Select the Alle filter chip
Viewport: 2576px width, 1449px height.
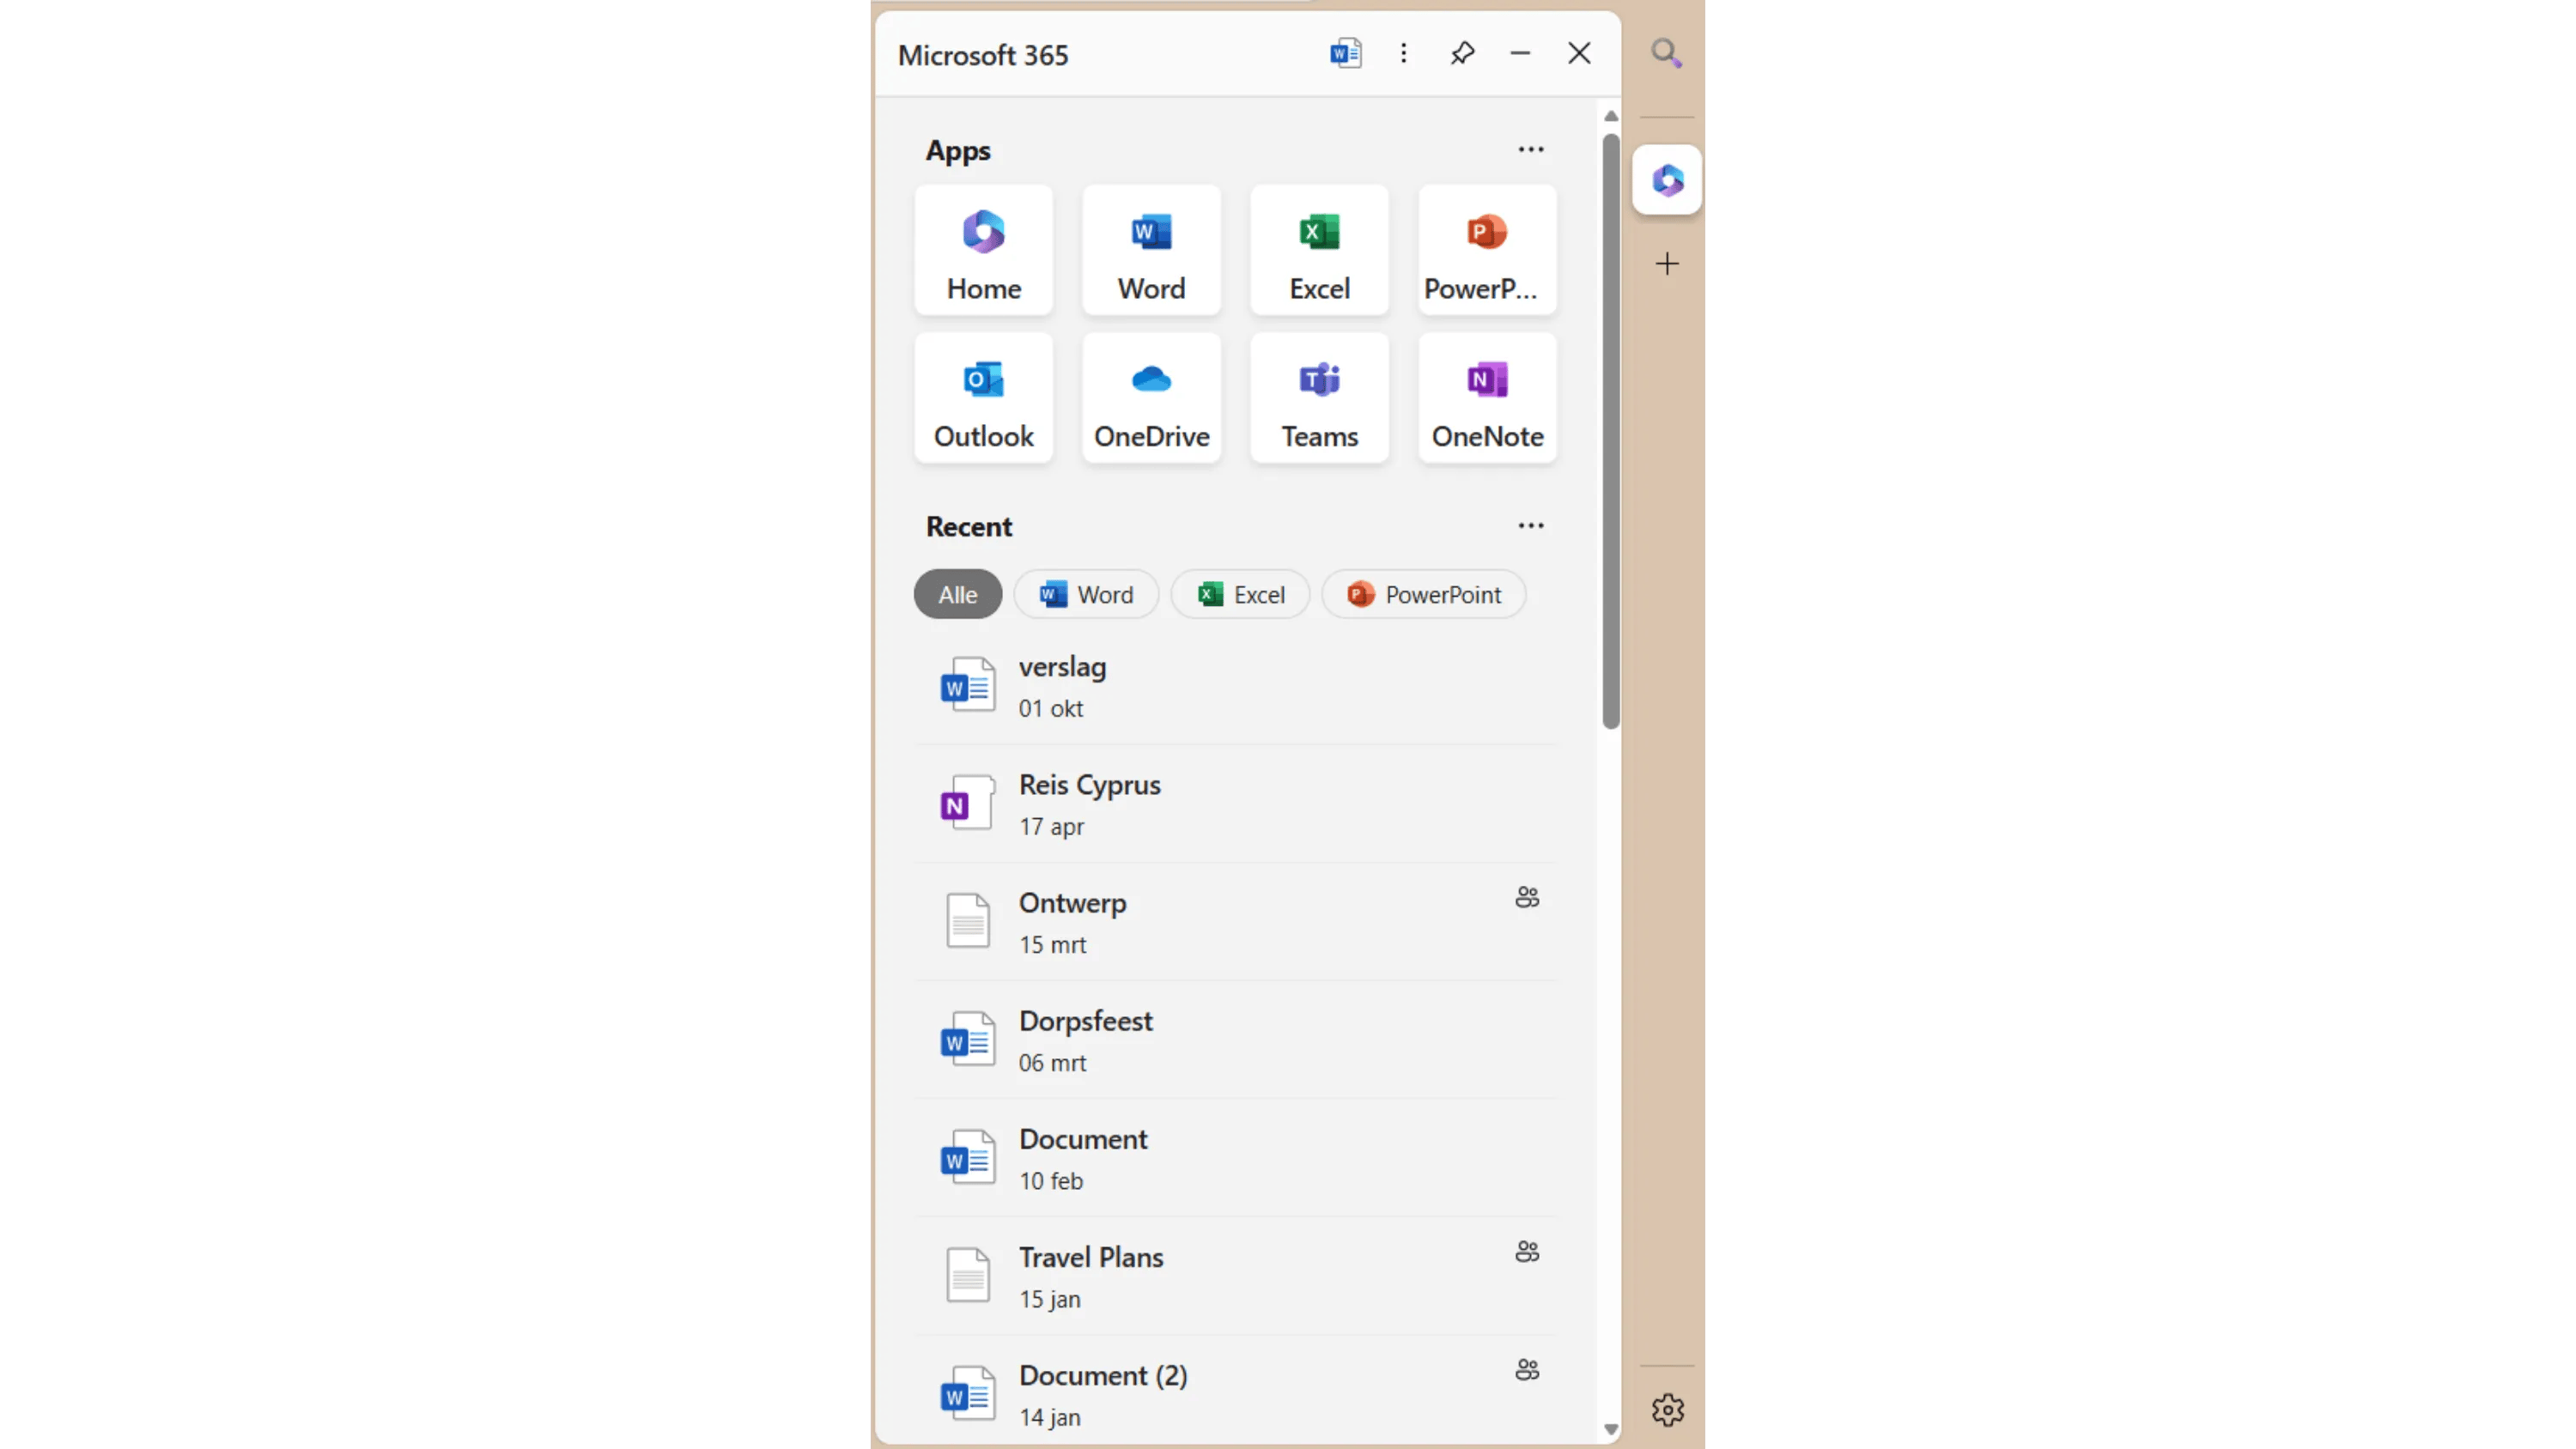click(x=957, y=595)
